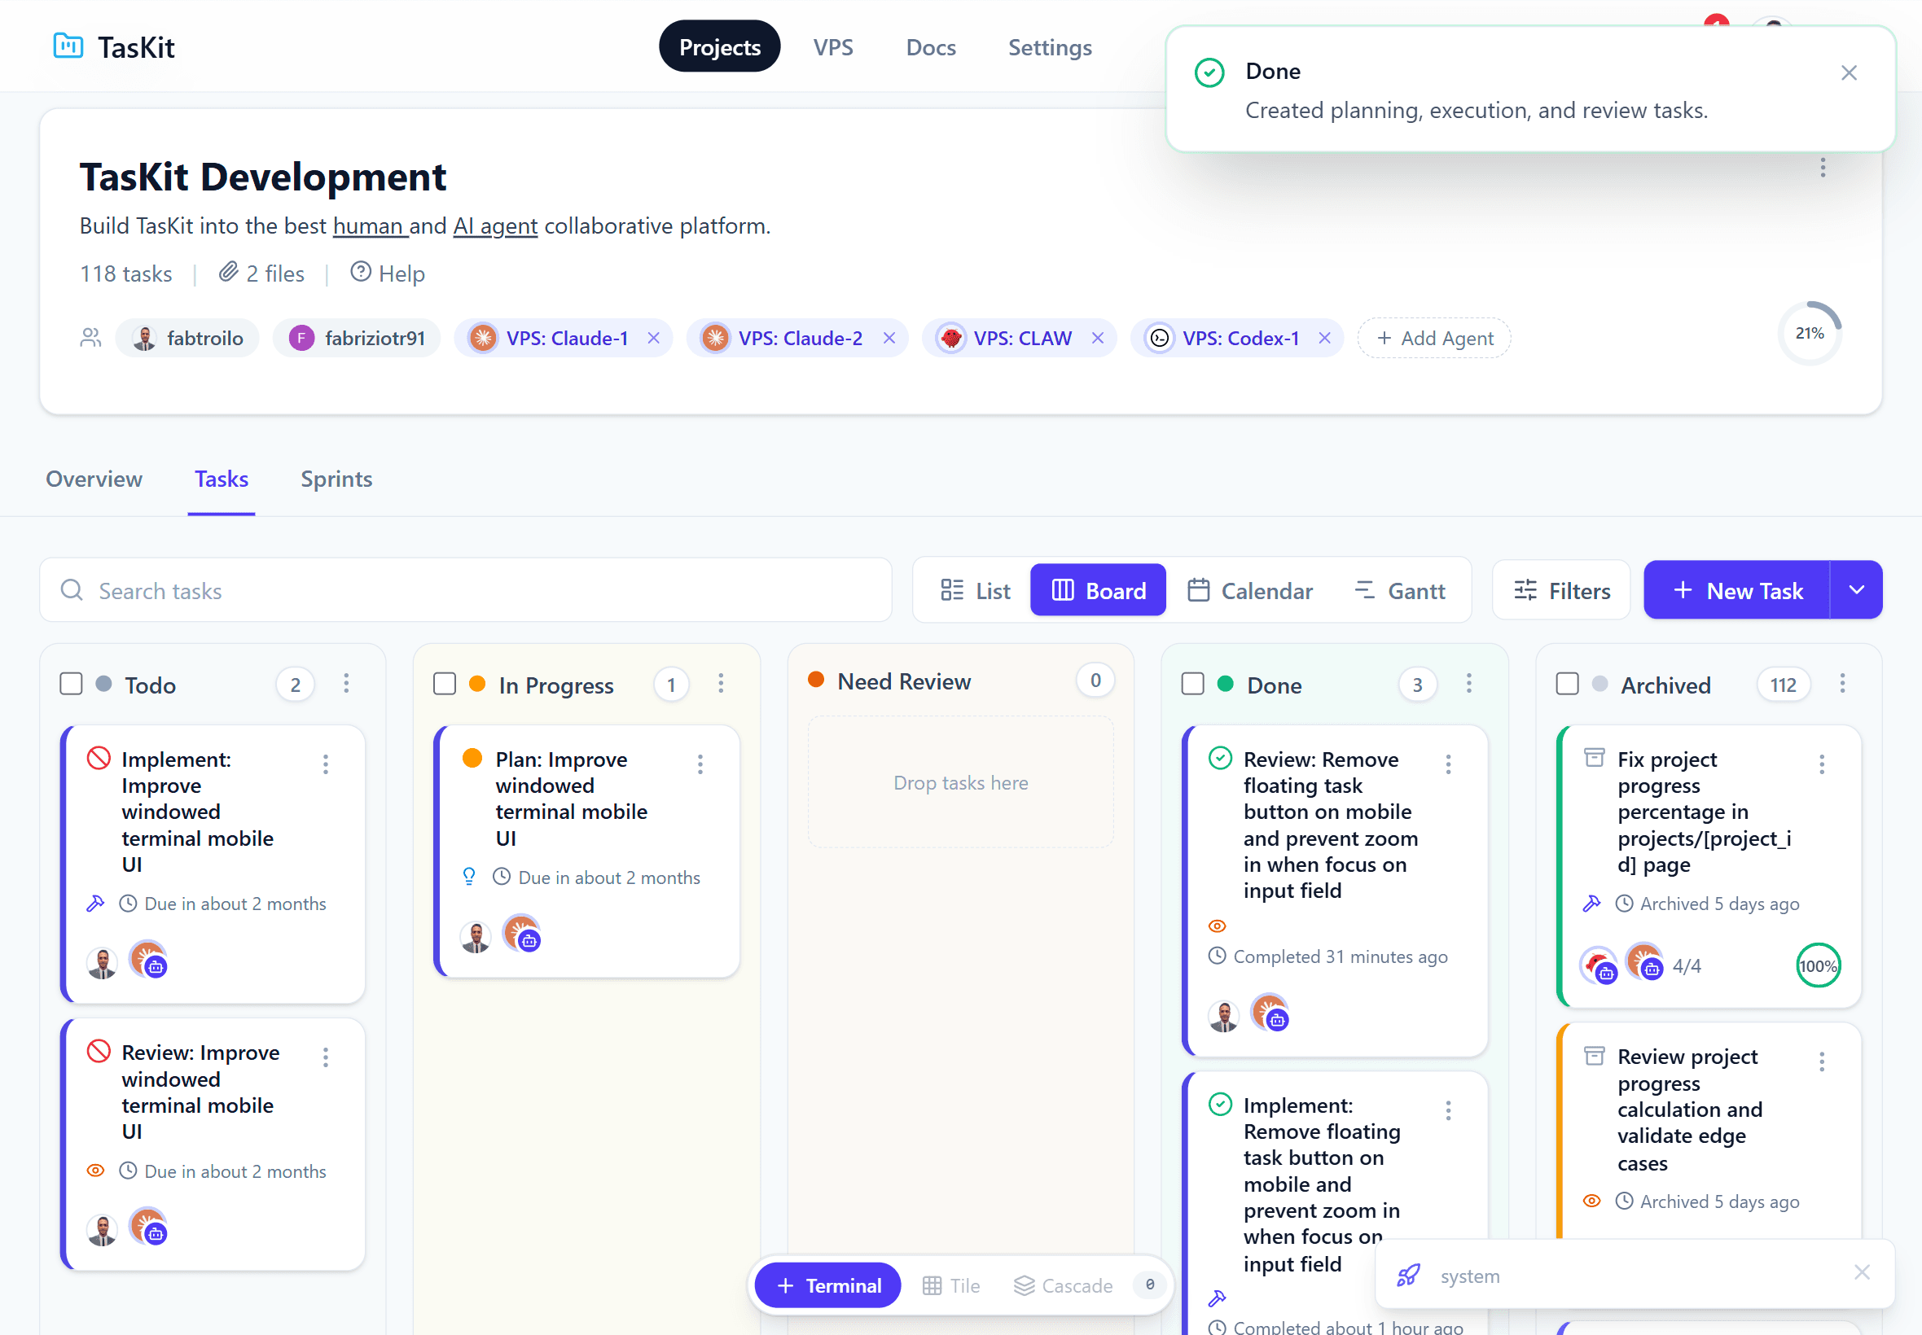Click orange status dot on Plan card
The image size is (1922, 1335).
click(x=472, y=759)
